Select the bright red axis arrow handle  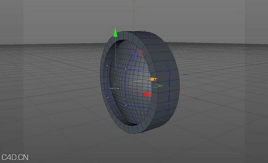147,95
